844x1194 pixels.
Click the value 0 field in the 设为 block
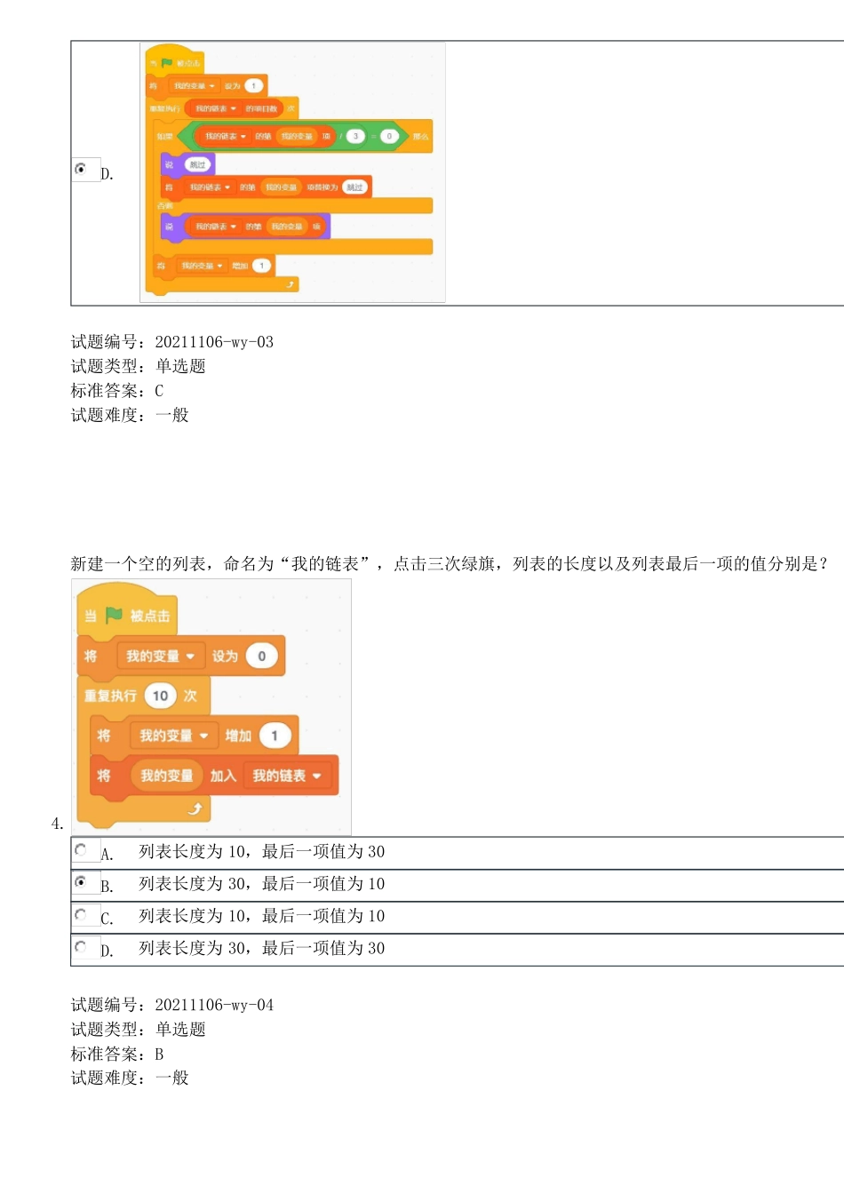pos(262,656)
